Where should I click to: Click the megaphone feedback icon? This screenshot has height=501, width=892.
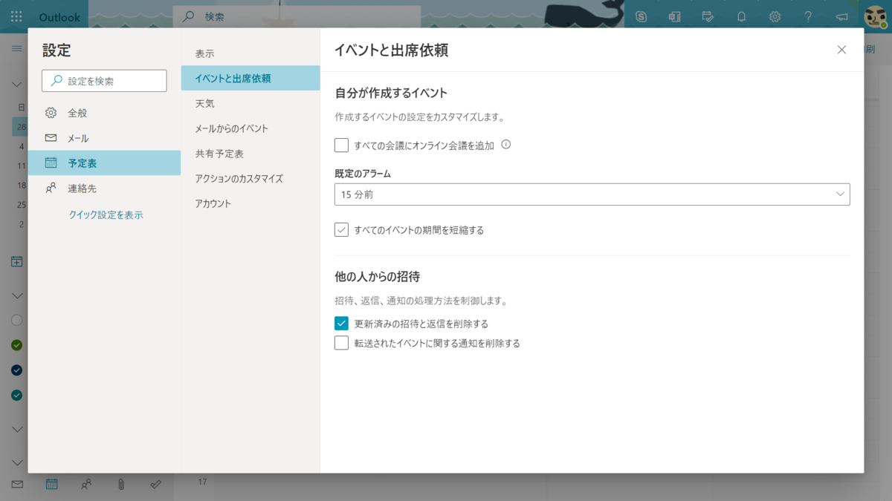click(841, 16)
